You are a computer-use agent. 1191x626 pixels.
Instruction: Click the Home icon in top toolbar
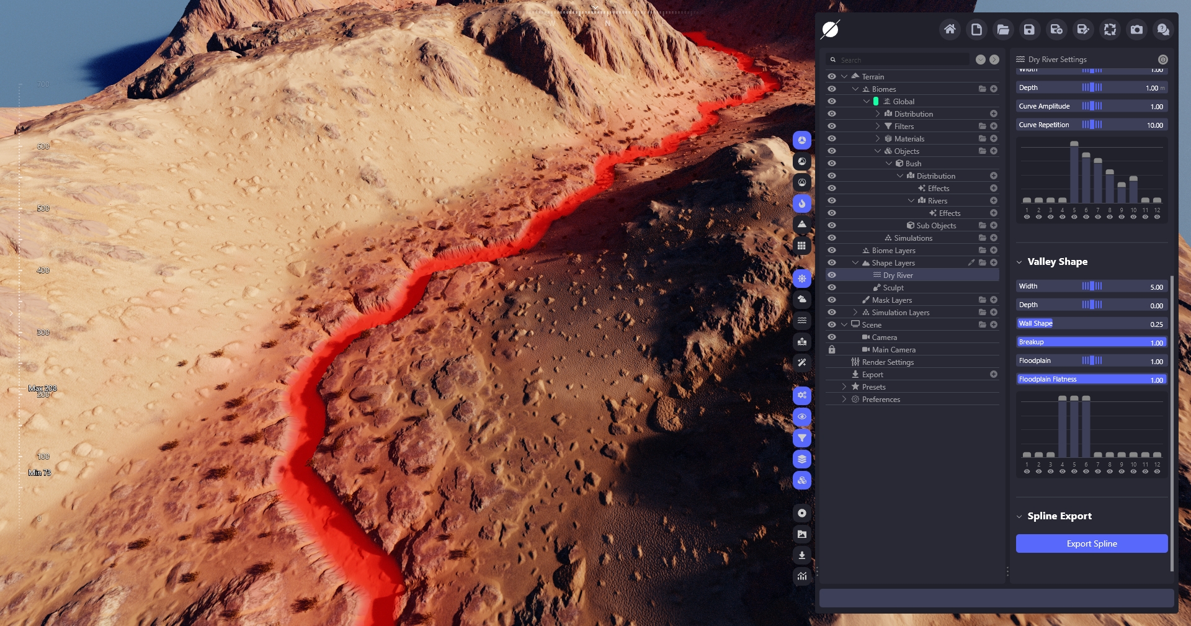pos(949,29)
